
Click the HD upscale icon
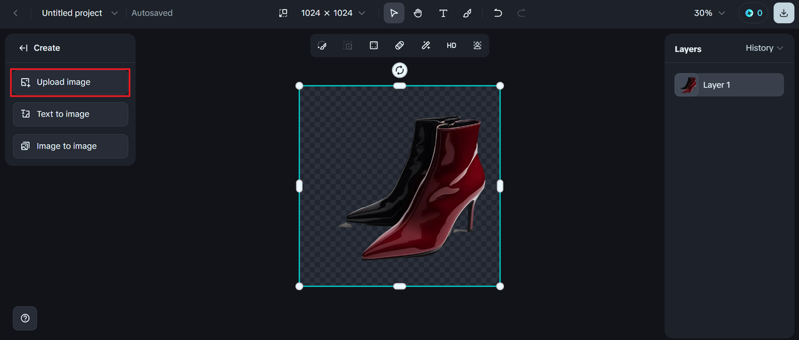click(x=451, y=46)
